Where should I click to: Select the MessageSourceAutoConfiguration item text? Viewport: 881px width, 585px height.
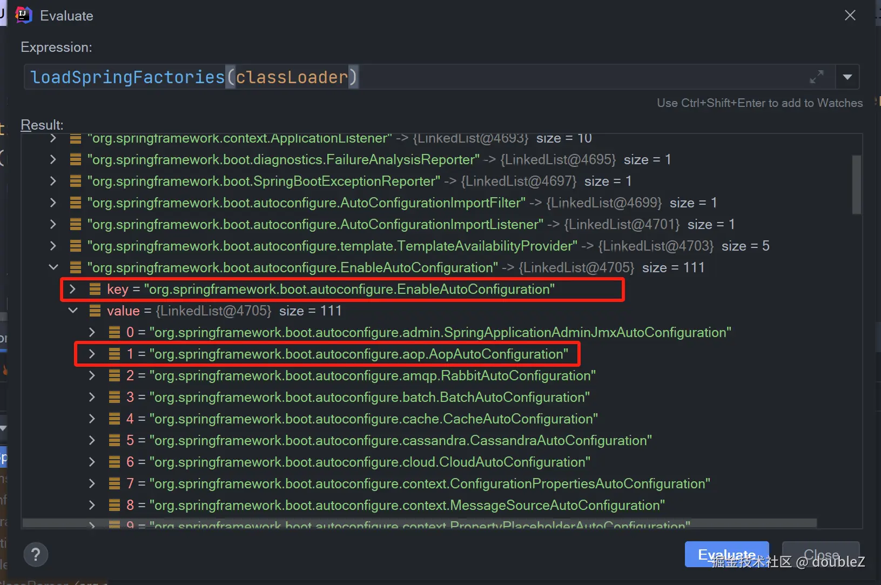[x=395, y=505]
